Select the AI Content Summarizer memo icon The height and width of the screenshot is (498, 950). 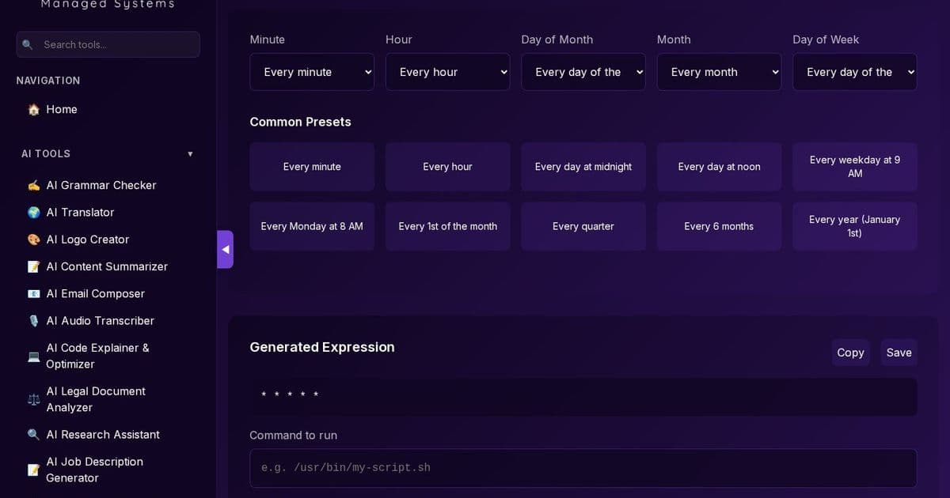pyautogui.click(x=33, y=266)
